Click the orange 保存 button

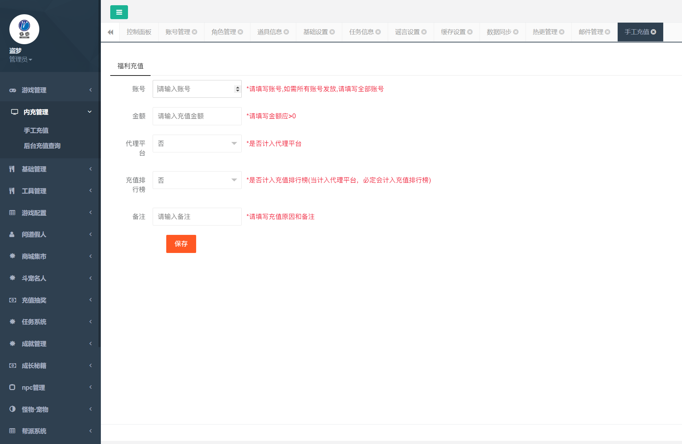pos(181,244)
